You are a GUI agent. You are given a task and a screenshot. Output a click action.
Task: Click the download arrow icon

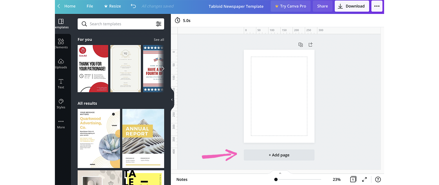340,6
